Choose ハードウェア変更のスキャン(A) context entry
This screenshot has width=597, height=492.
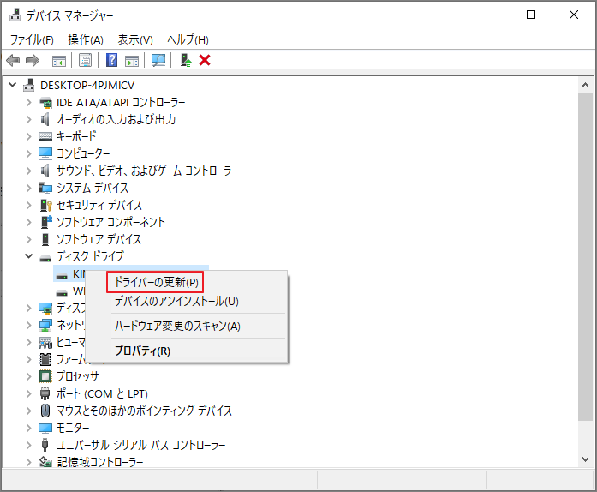[177, 327]
